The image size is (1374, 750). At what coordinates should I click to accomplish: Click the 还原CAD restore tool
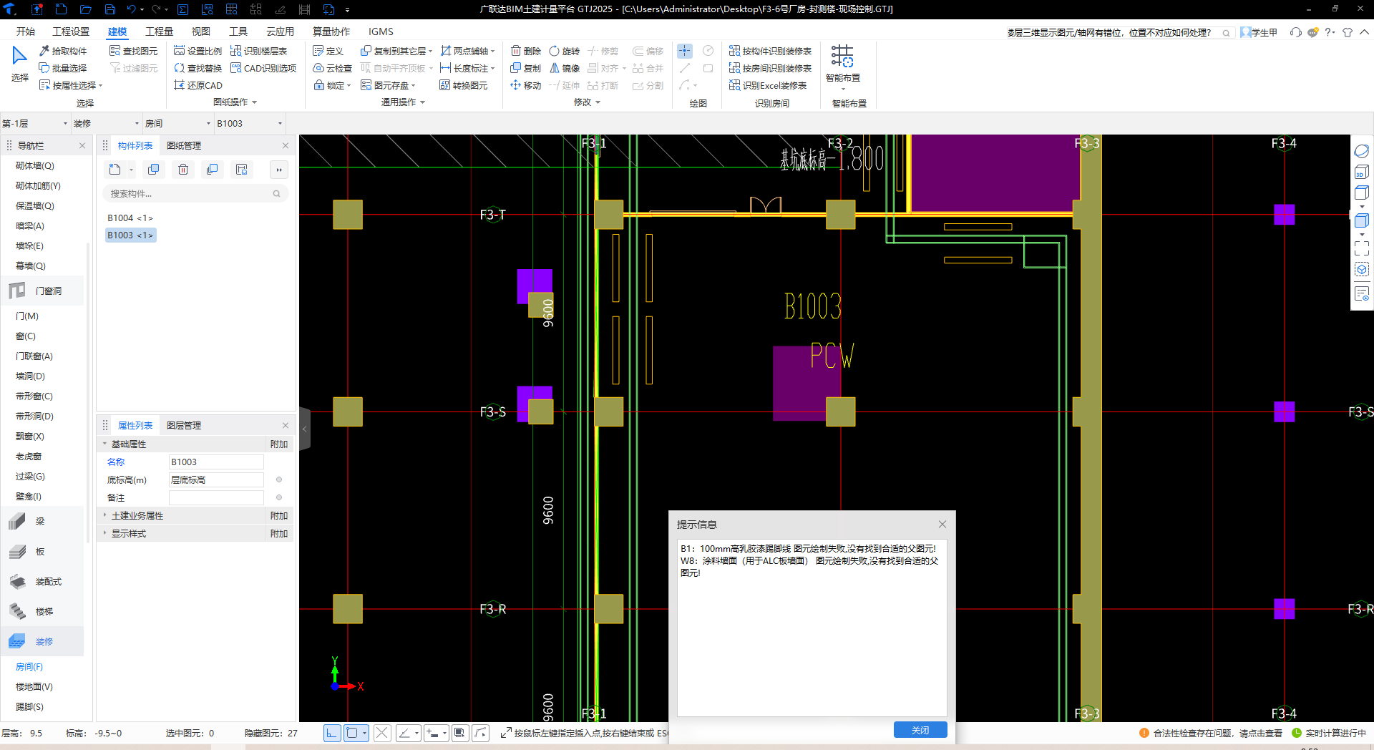pos(198,85)
